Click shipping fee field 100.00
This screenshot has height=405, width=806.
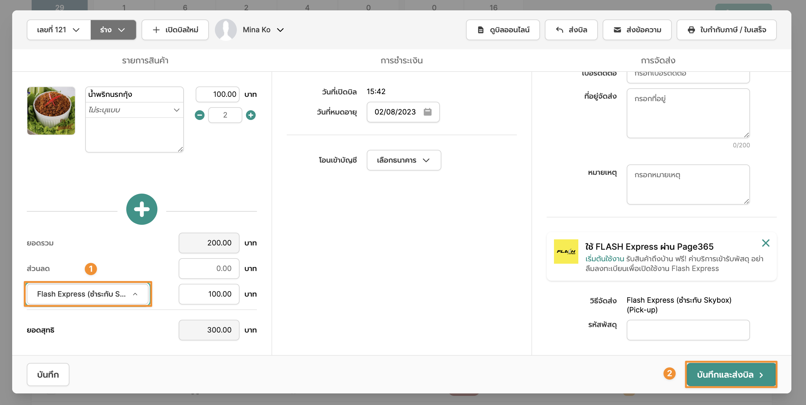tap(209, 294)
